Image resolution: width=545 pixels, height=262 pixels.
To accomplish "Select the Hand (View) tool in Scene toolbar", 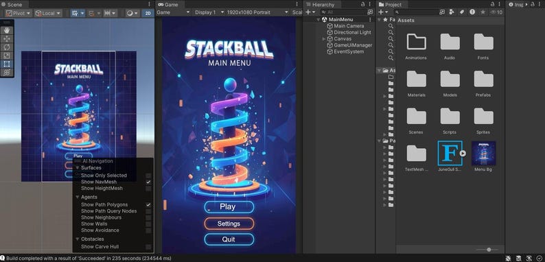I will [x=7, y=30].
